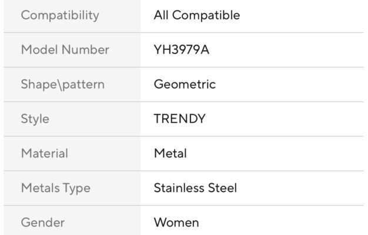This screenshot has height=235, width=368.
Task: Select the Model Number label
Action: pos(65,50)
